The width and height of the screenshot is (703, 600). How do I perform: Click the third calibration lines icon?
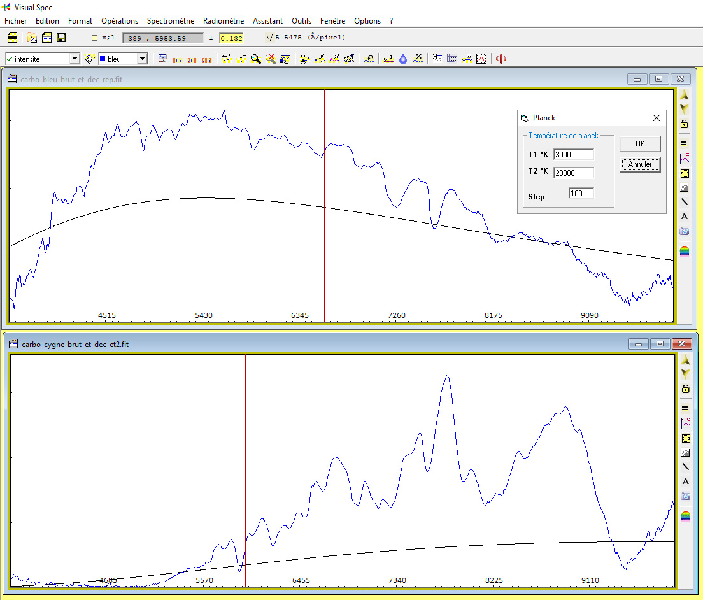pyautogui.click(x=192, y=59)
